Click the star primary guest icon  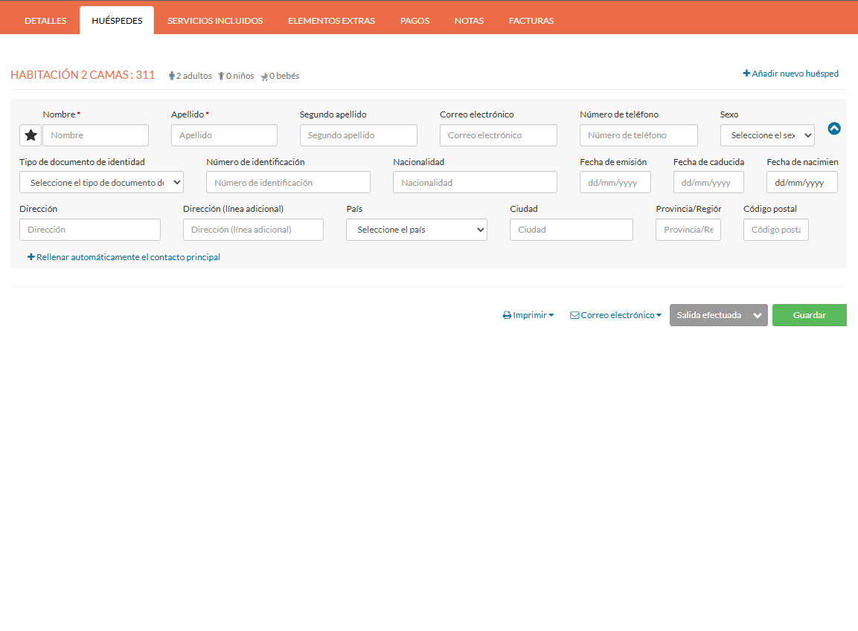tap(31, 135)
